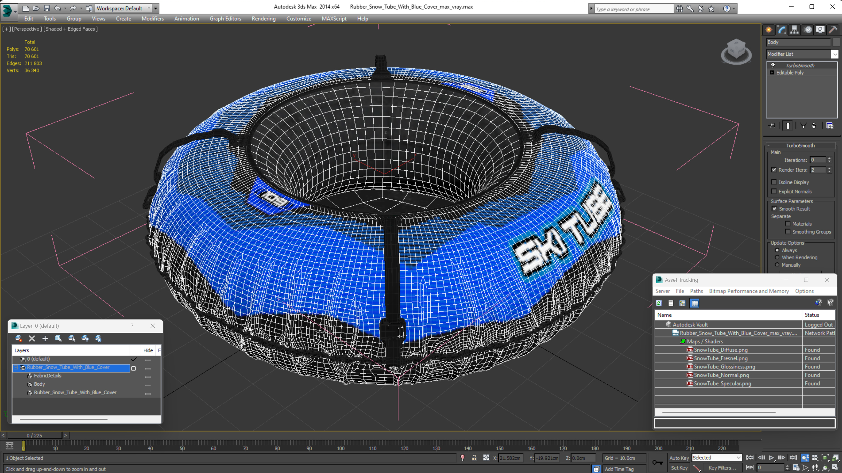Open the quick access toolbar customize arrow
Screen dimensions: 842x473
[x=156, y=8]
